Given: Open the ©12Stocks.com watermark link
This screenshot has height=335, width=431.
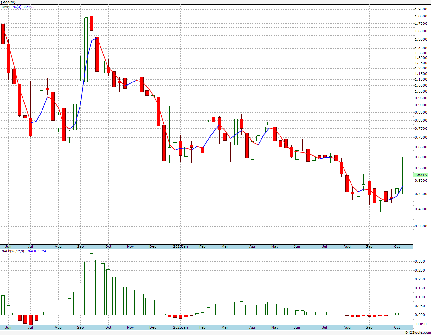Looking at the screenshot, I should [x=418, y=332].
